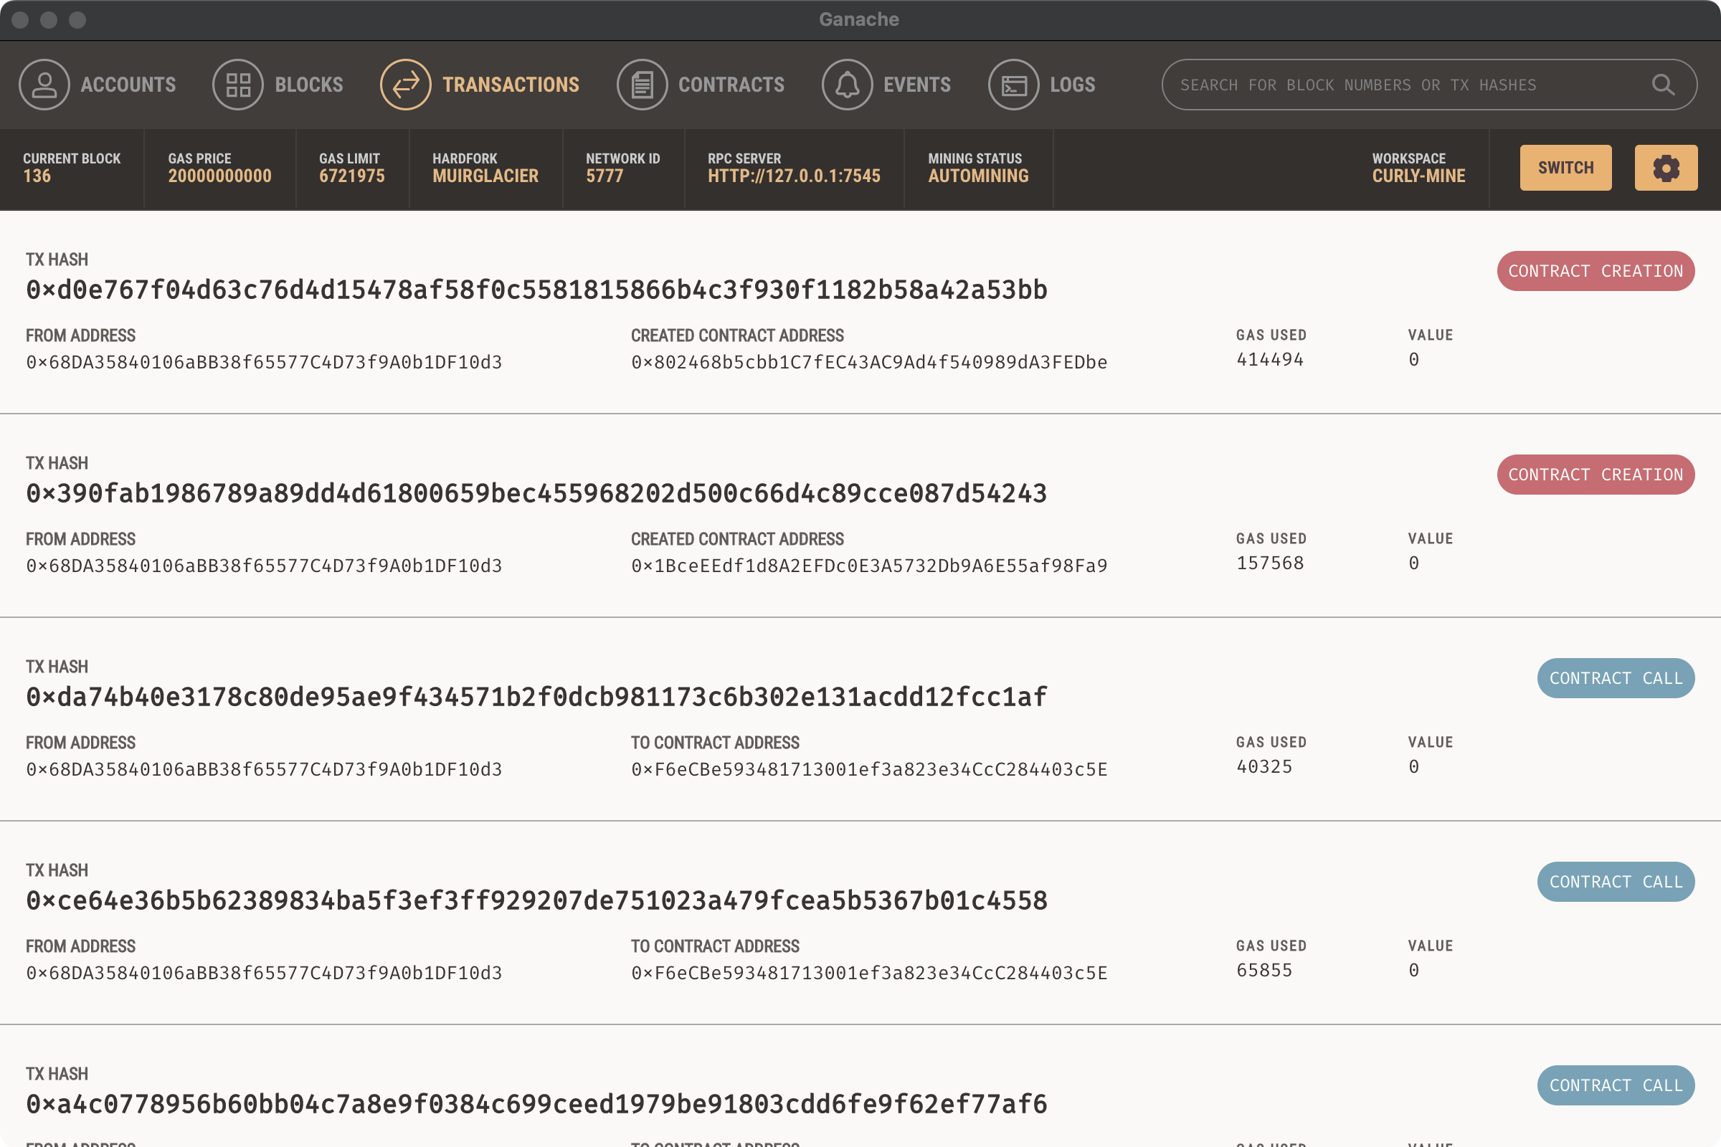
Task: Click created contract address 0x802468b5cbb1
Action: 868,362
